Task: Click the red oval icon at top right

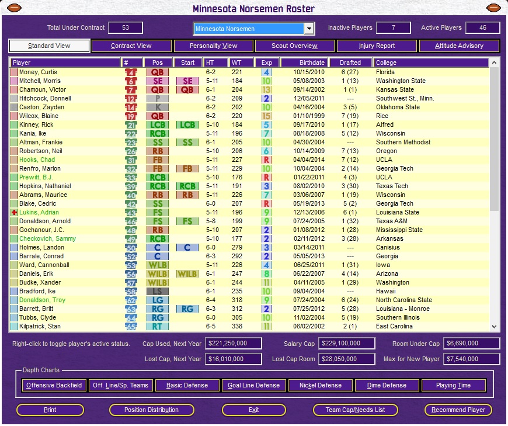Action: pos(493,7)
